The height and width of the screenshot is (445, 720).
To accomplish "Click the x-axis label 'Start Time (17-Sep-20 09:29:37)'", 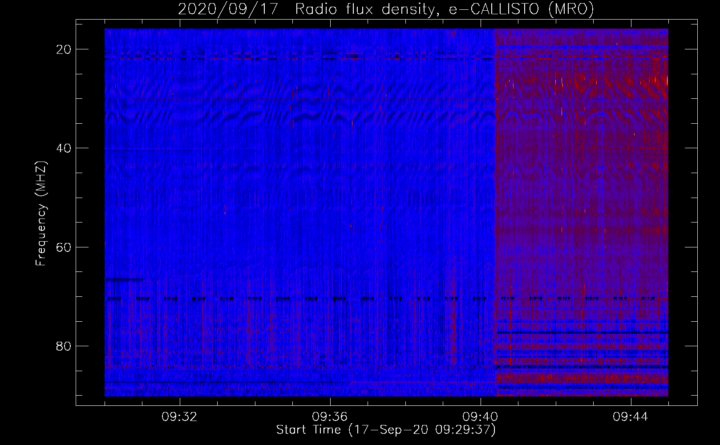I will click(386, 430).
